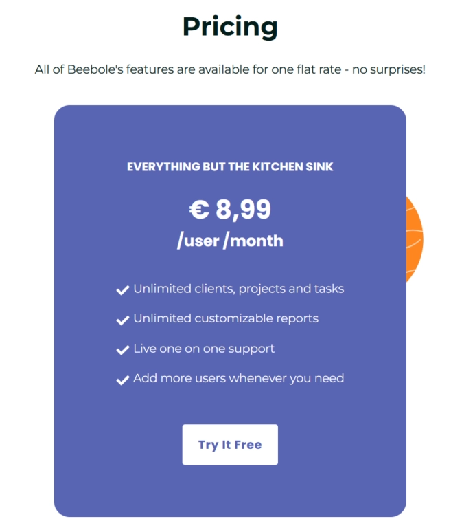Click the Pricing page heading
The height and width of the screenshot is (528, 451).
230,27
